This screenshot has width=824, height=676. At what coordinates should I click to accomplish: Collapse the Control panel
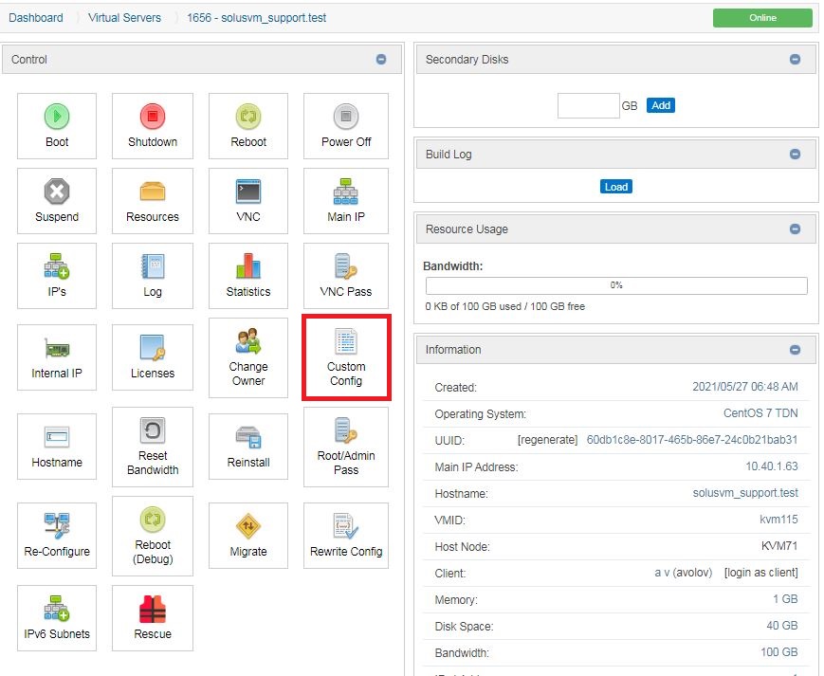click(x=381, y=60)
